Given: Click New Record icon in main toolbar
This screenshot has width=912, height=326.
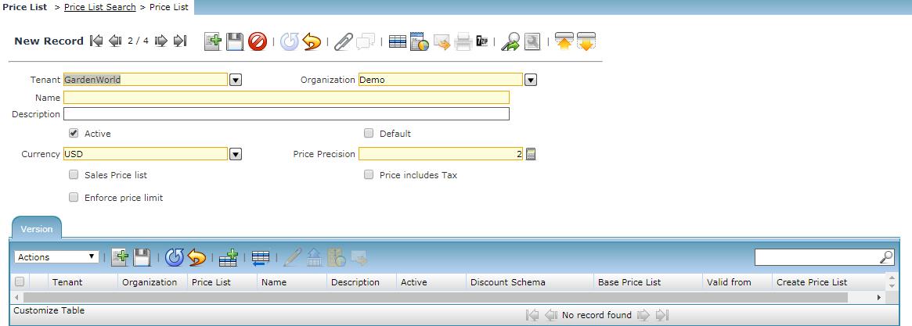Looking at the screenshot, I should (213, 41).
